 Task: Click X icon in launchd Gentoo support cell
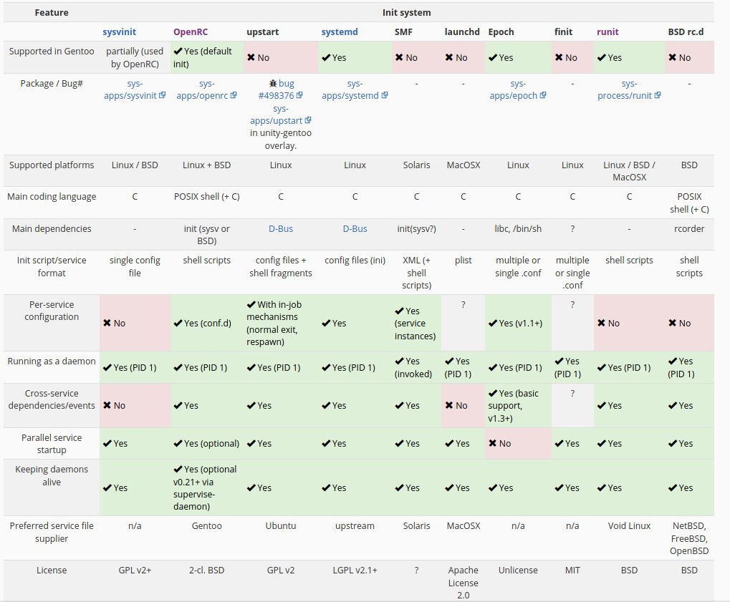click(x=448, y=57)
